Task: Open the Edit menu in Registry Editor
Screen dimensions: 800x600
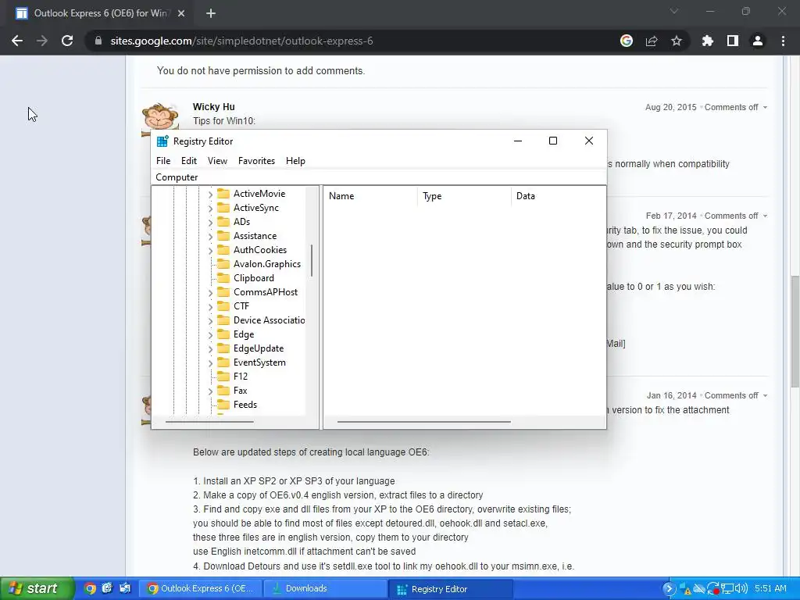Action: (189, 161)
